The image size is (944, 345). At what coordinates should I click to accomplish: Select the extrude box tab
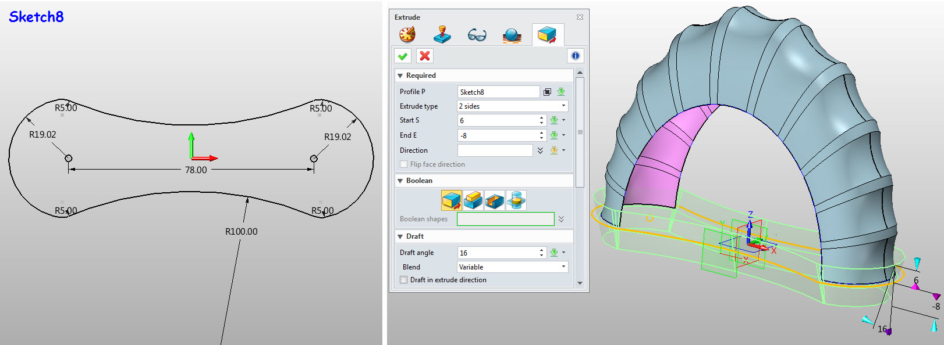coord(547,35)
